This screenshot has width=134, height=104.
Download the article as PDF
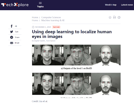114,17
